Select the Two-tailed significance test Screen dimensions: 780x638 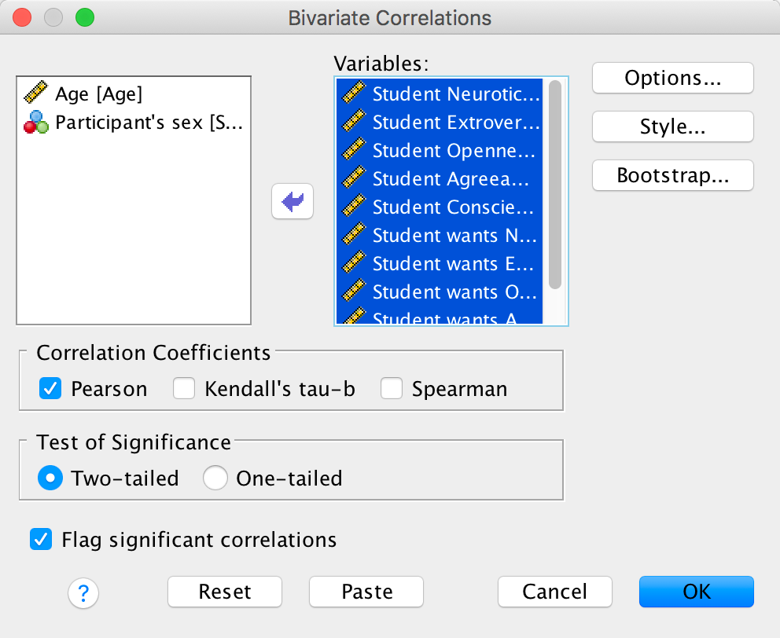51,478
